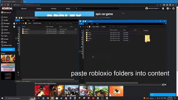178x100 pixels.
Task: Open Blog in Roblox sidebar
Action: coord(4,42)
